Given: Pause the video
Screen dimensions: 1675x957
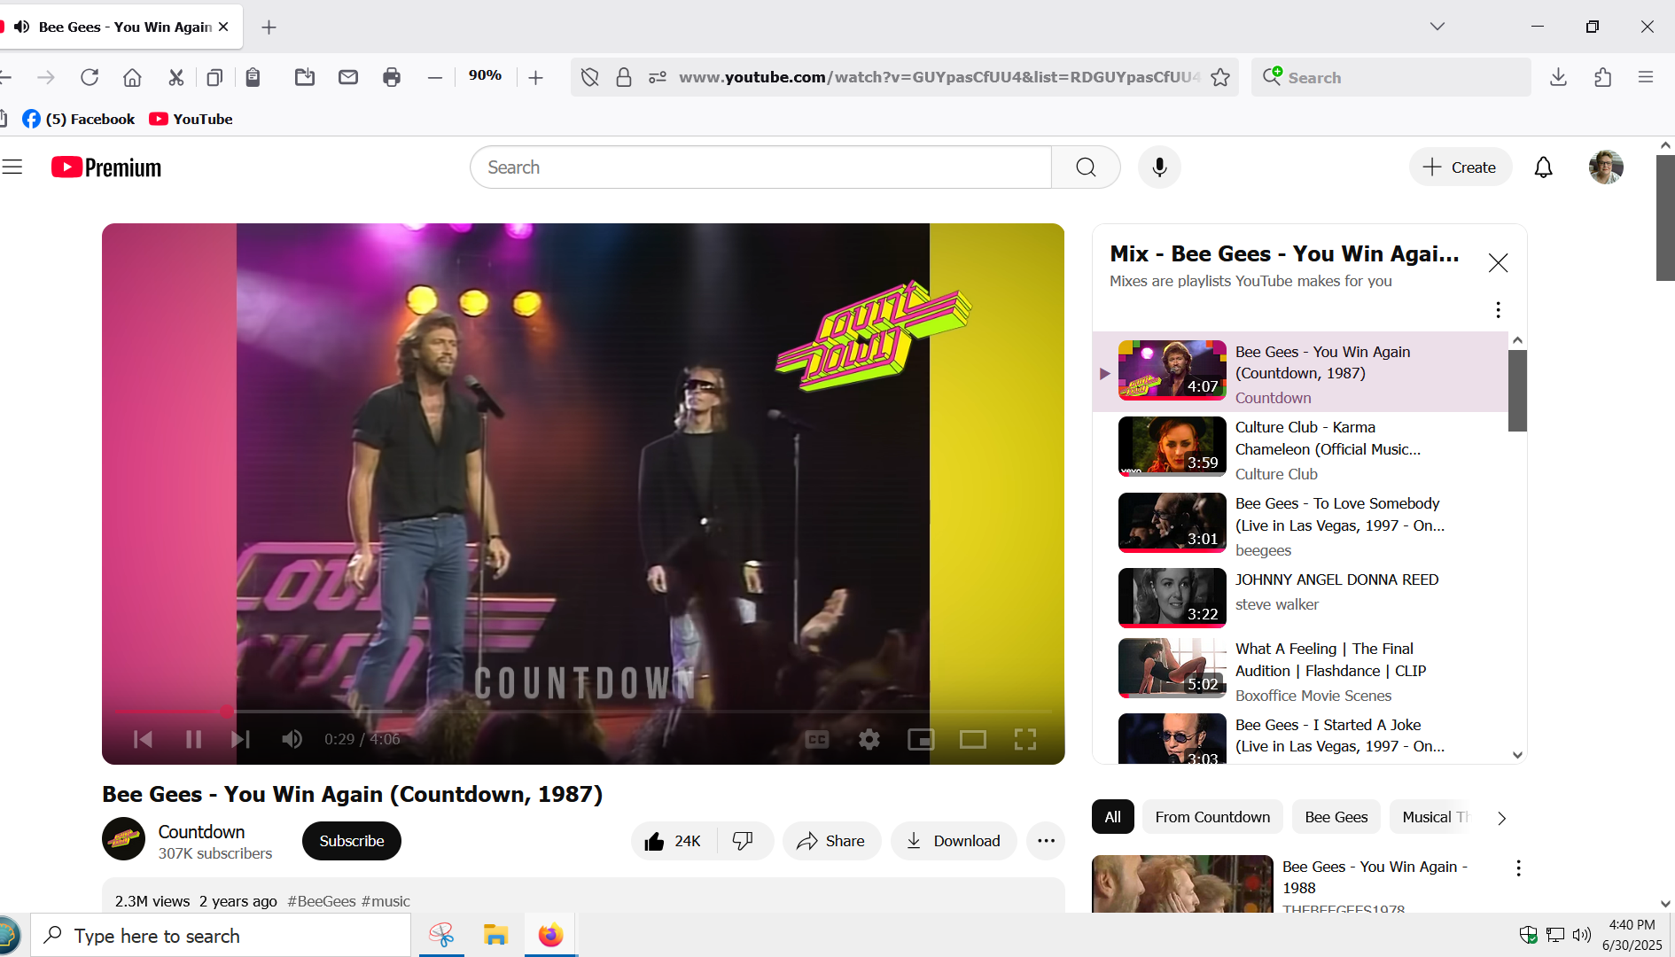Looking at the screenshot, I should pyautogui.click(x=193, y=739).
